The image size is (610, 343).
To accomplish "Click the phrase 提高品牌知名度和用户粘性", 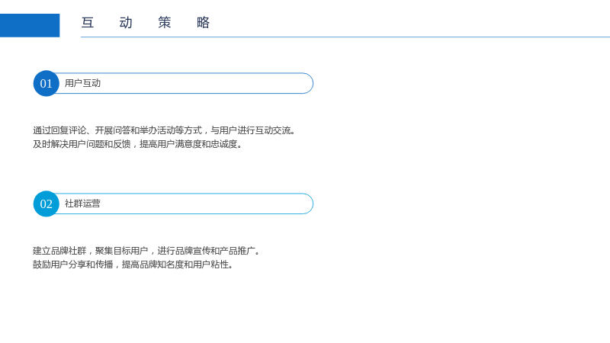I will pos(175,264).
